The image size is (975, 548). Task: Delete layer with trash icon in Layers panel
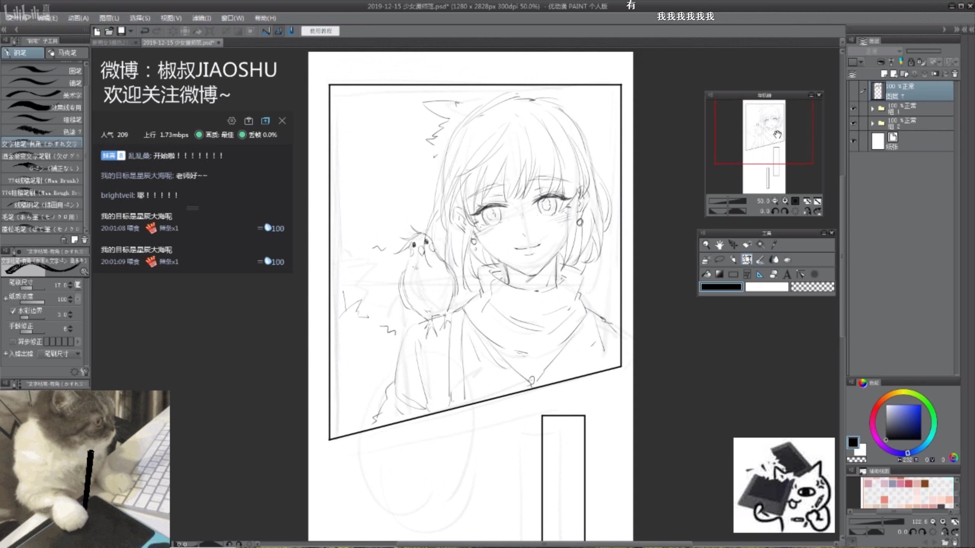tap(955, 74)
